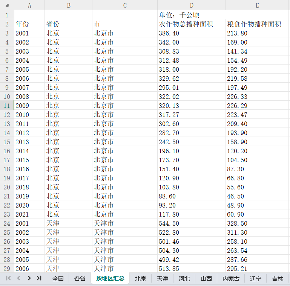The image size is (290, 286).
Task: Select column E header
Action: 257,5
